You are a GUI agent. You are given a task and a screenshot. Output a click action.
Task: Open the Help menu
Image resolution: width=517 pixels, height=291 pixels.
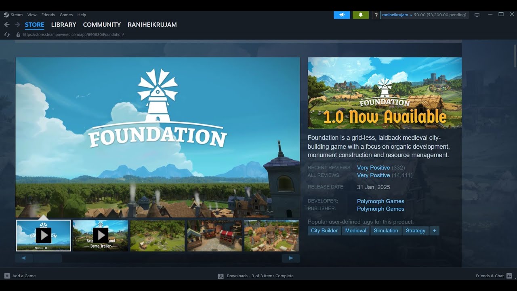82,15
